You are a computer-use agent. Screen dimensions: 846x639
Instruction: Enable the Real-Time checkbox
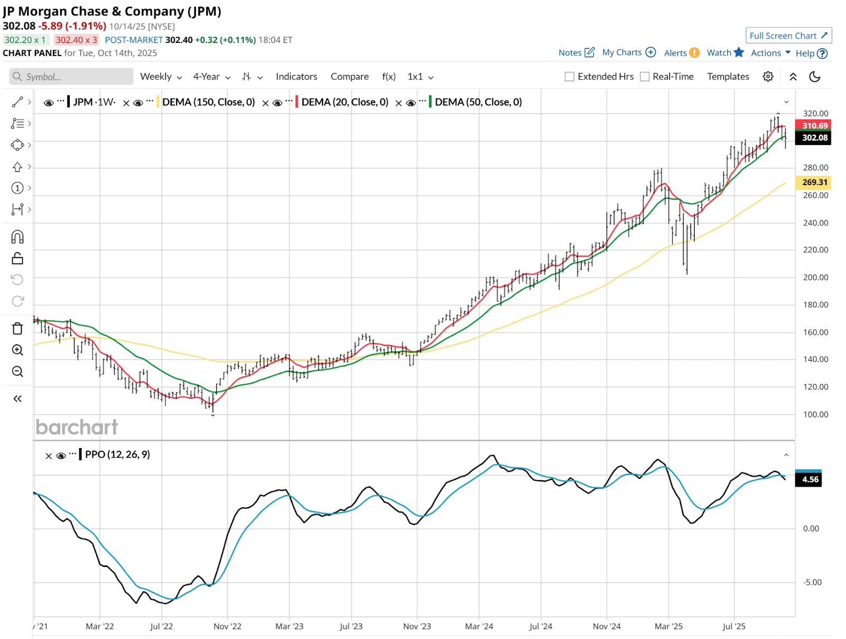645,77
